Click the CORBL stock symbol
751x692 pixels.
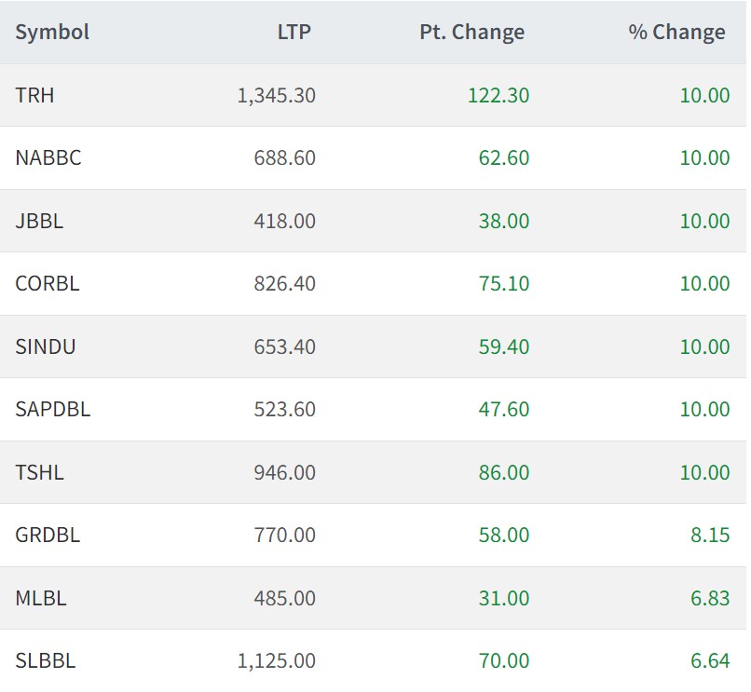click(x=48, y=284)
